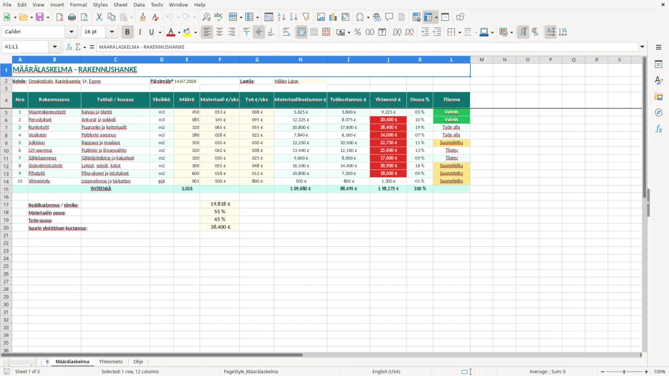The width and height of the screenshot is (669, 376).
Task: Cut the selected cells
Action: point(99,17)
